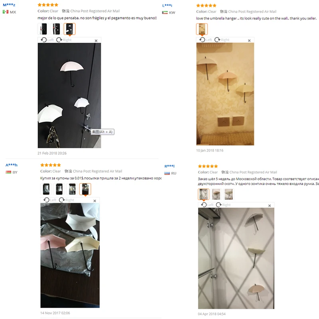Select first thumbnail in M***z's review
319x319 pixels.
(43, 29)
